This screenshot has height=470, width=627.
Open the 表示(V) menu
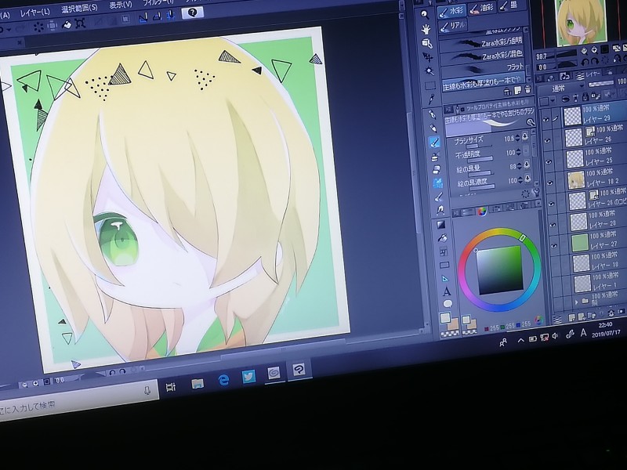tap(121, 5)
